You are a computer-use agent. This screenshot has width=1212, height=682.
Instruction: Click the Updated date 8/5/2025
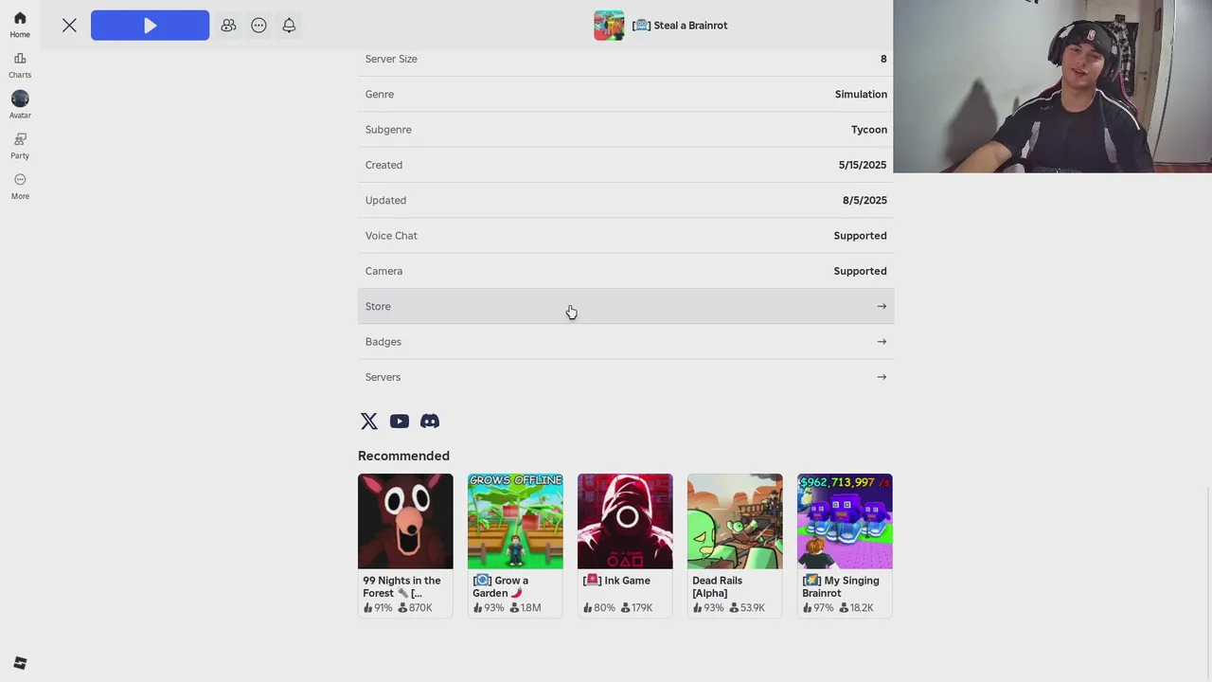point(864,200)
